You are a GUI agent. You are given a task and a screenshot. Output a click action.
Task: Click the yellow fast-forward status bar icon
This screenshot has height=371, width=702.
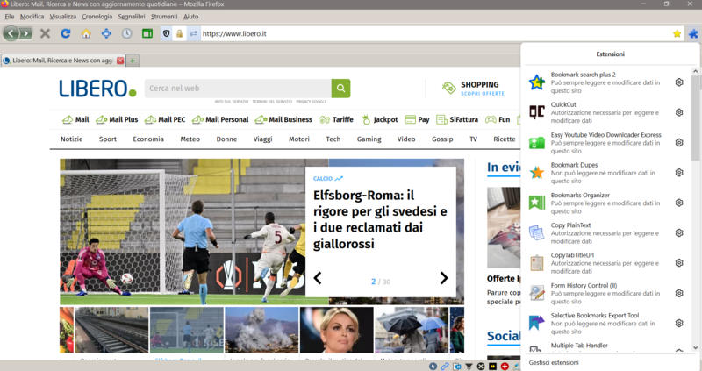pos(492,366)
